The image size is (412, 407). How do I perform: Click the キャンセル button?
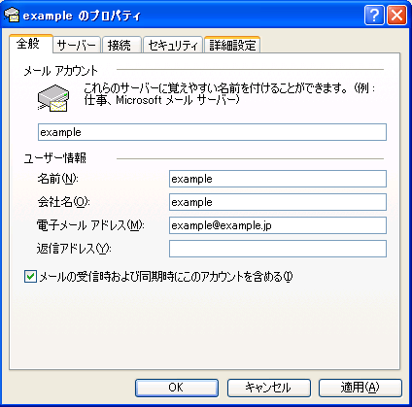point(269,388)
